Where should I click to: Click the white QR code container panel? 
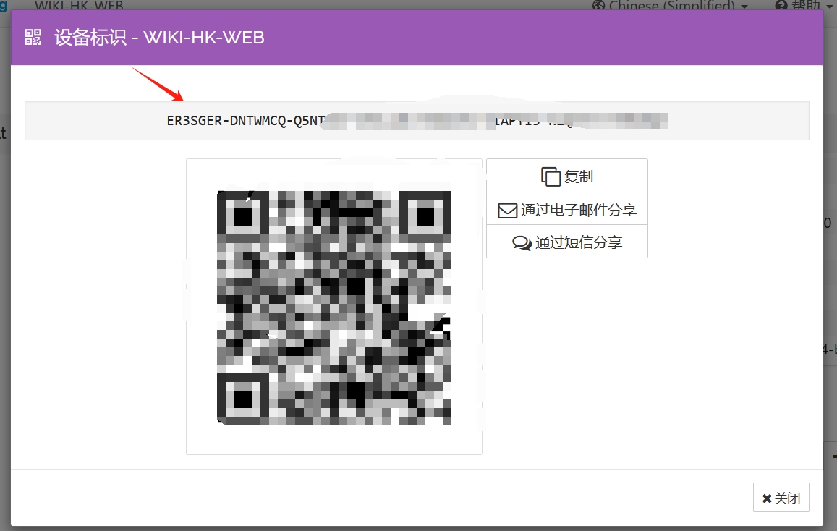tap(333, 307)
